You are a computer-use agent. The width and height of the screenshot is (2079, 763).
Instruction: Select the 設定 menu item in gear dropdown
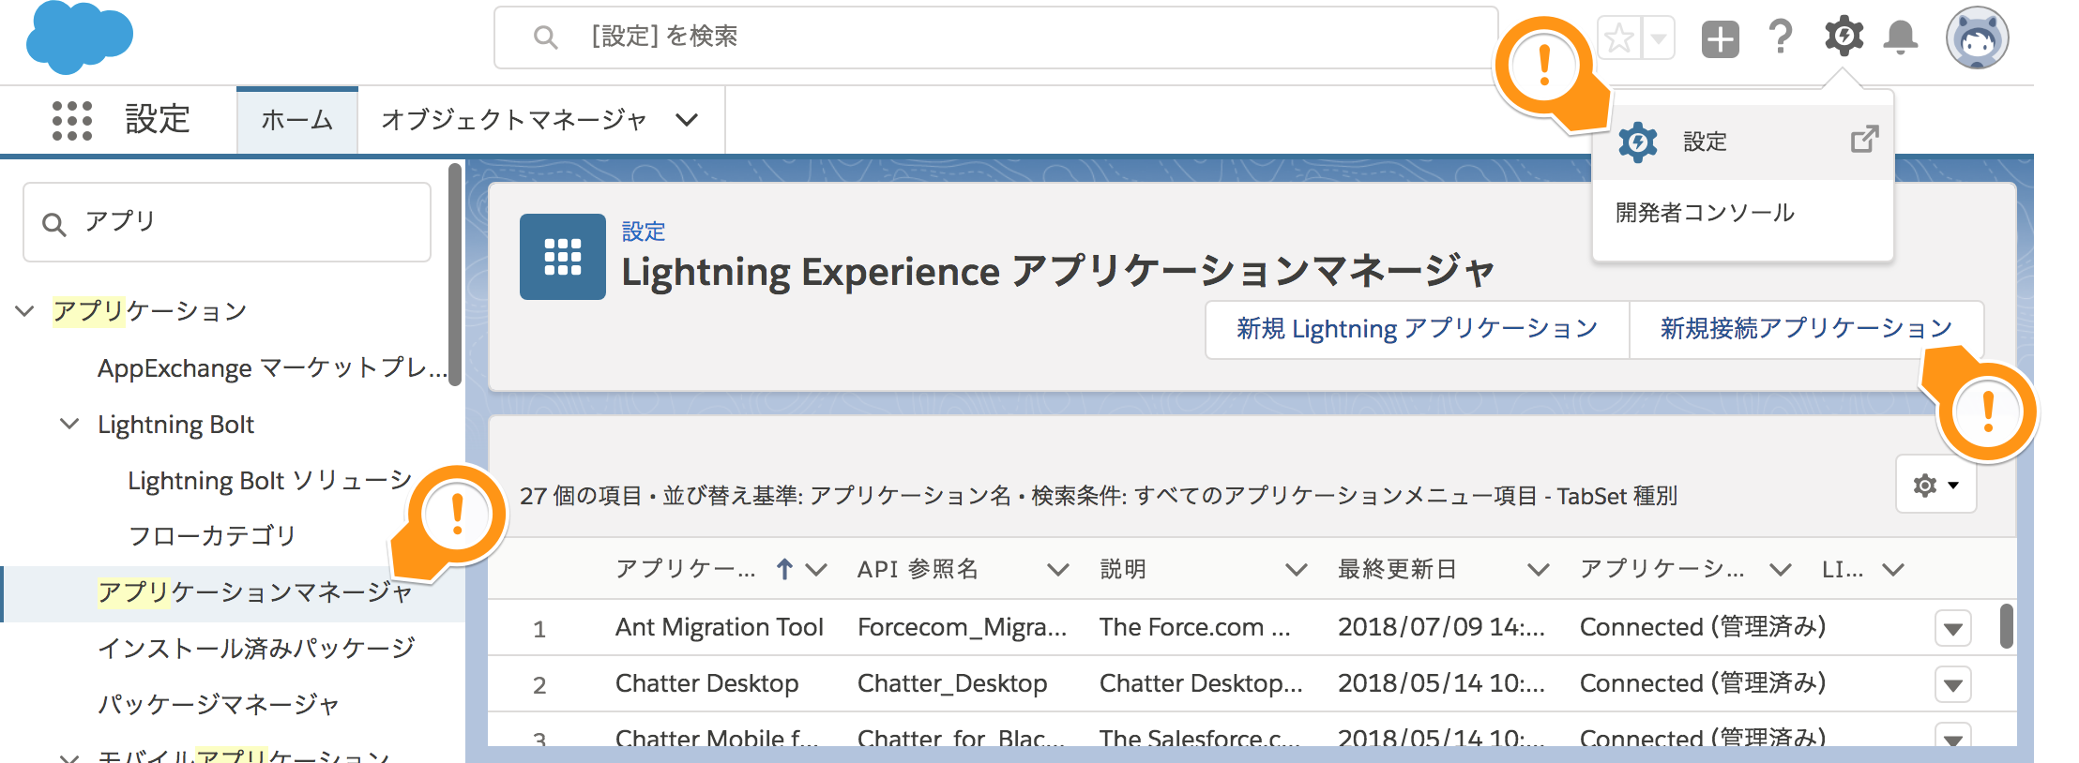1743,142
